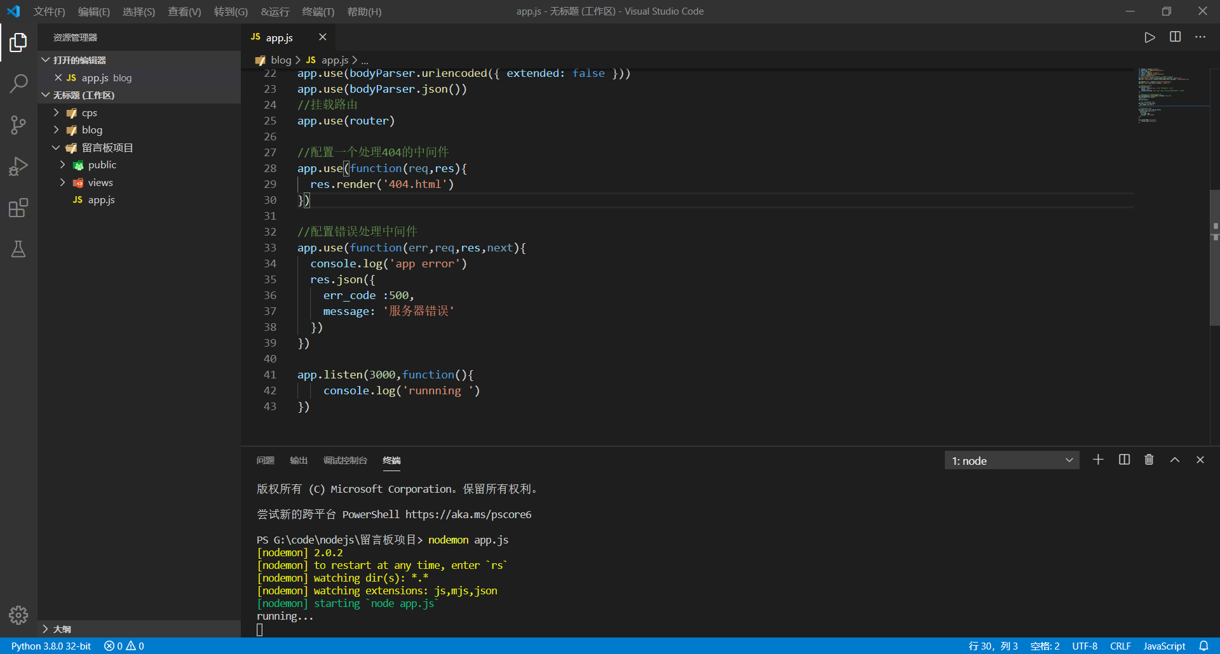
Task: Run the current file with play icon
Action: click(1149, 37)
